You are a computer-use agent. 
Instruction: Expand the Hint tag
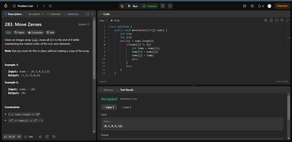[x=50, y=32]
